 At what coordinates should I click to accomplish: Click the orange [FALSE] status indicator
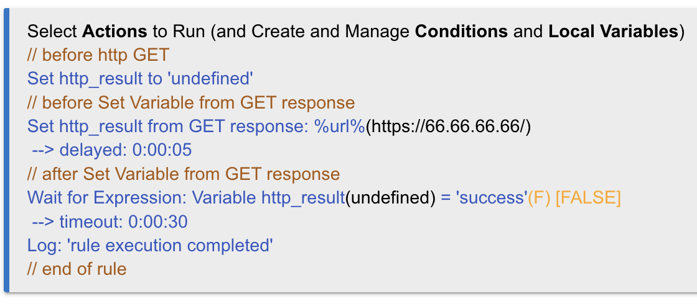coord(587,198)
